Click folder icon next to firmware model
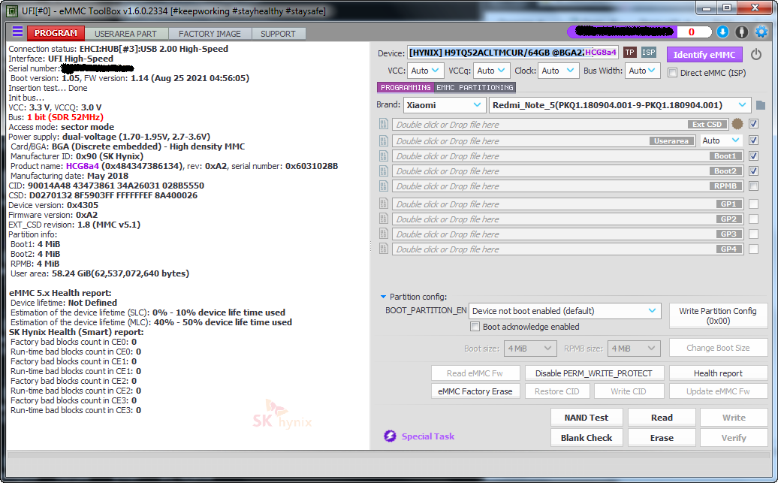 [760, 105]
